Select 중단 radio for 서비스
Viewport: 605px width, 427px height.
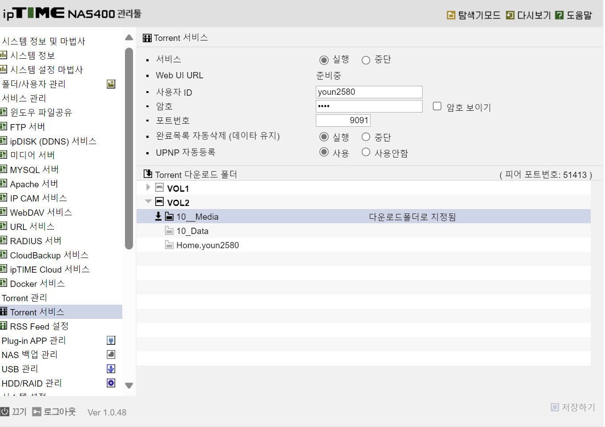coord(366,60)
